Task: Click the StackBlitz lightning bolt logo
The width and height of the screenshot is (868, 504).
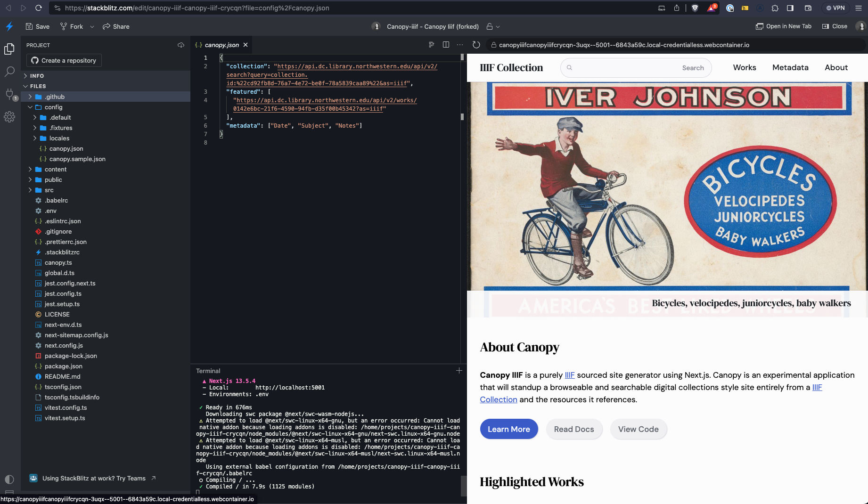Action: 9,26
